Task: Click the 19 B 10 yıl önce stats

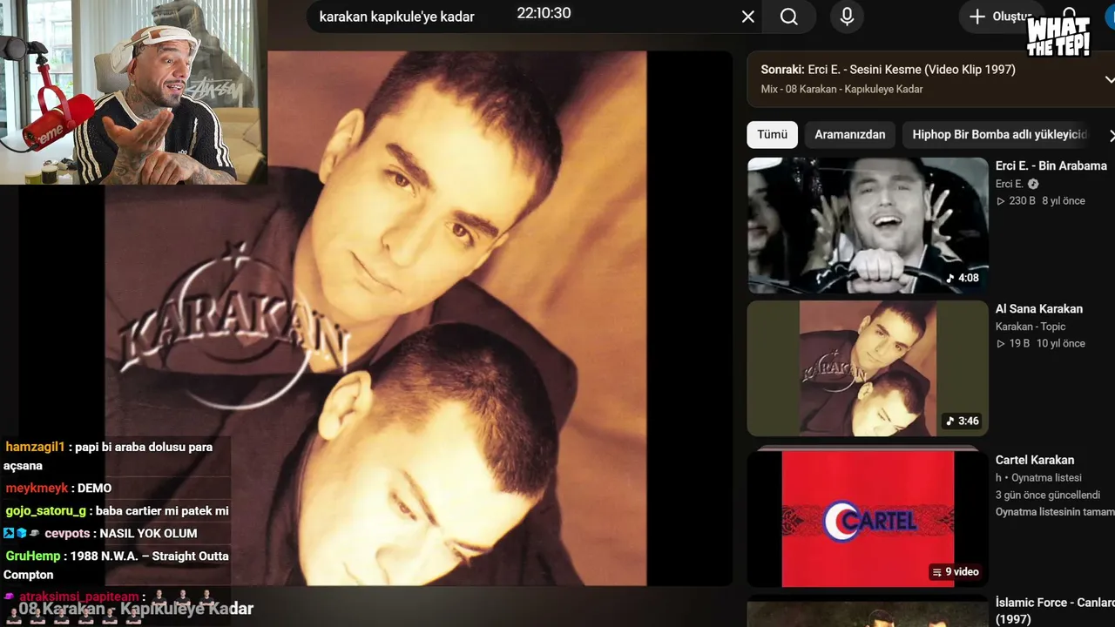Action: (1040, 344)
